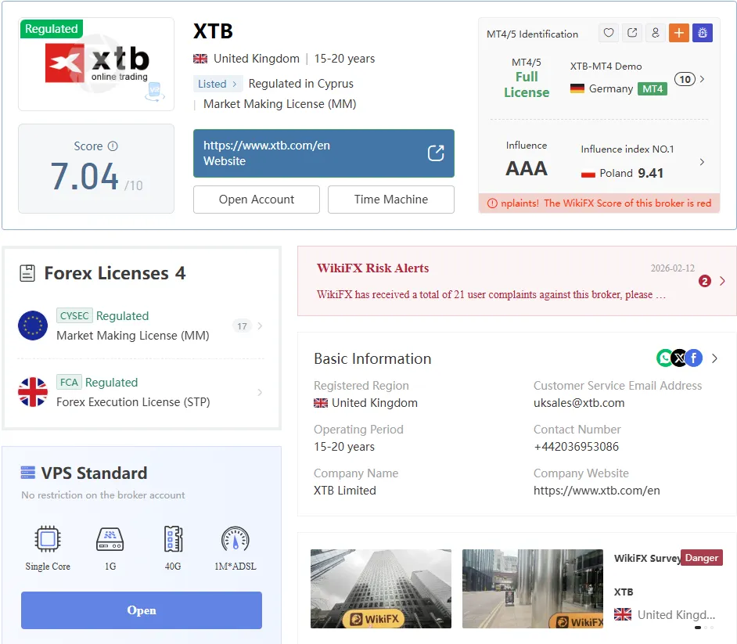Screen dimensions: 737x644
Task: Click the 10 servers count badge
Action: tap(685, 79)
